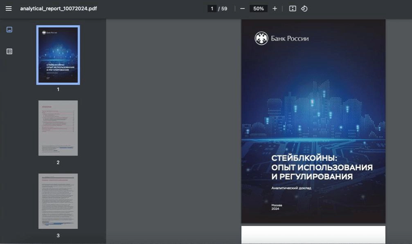Toggle the sidebar with the hamburger menu icon

[9, 9]
